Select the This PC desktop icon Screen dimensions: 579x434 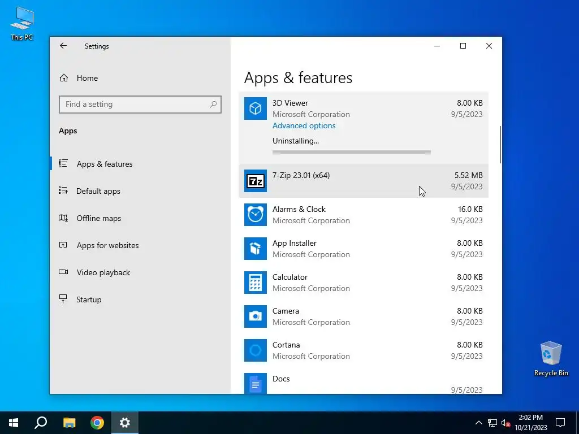click(22, 24)
